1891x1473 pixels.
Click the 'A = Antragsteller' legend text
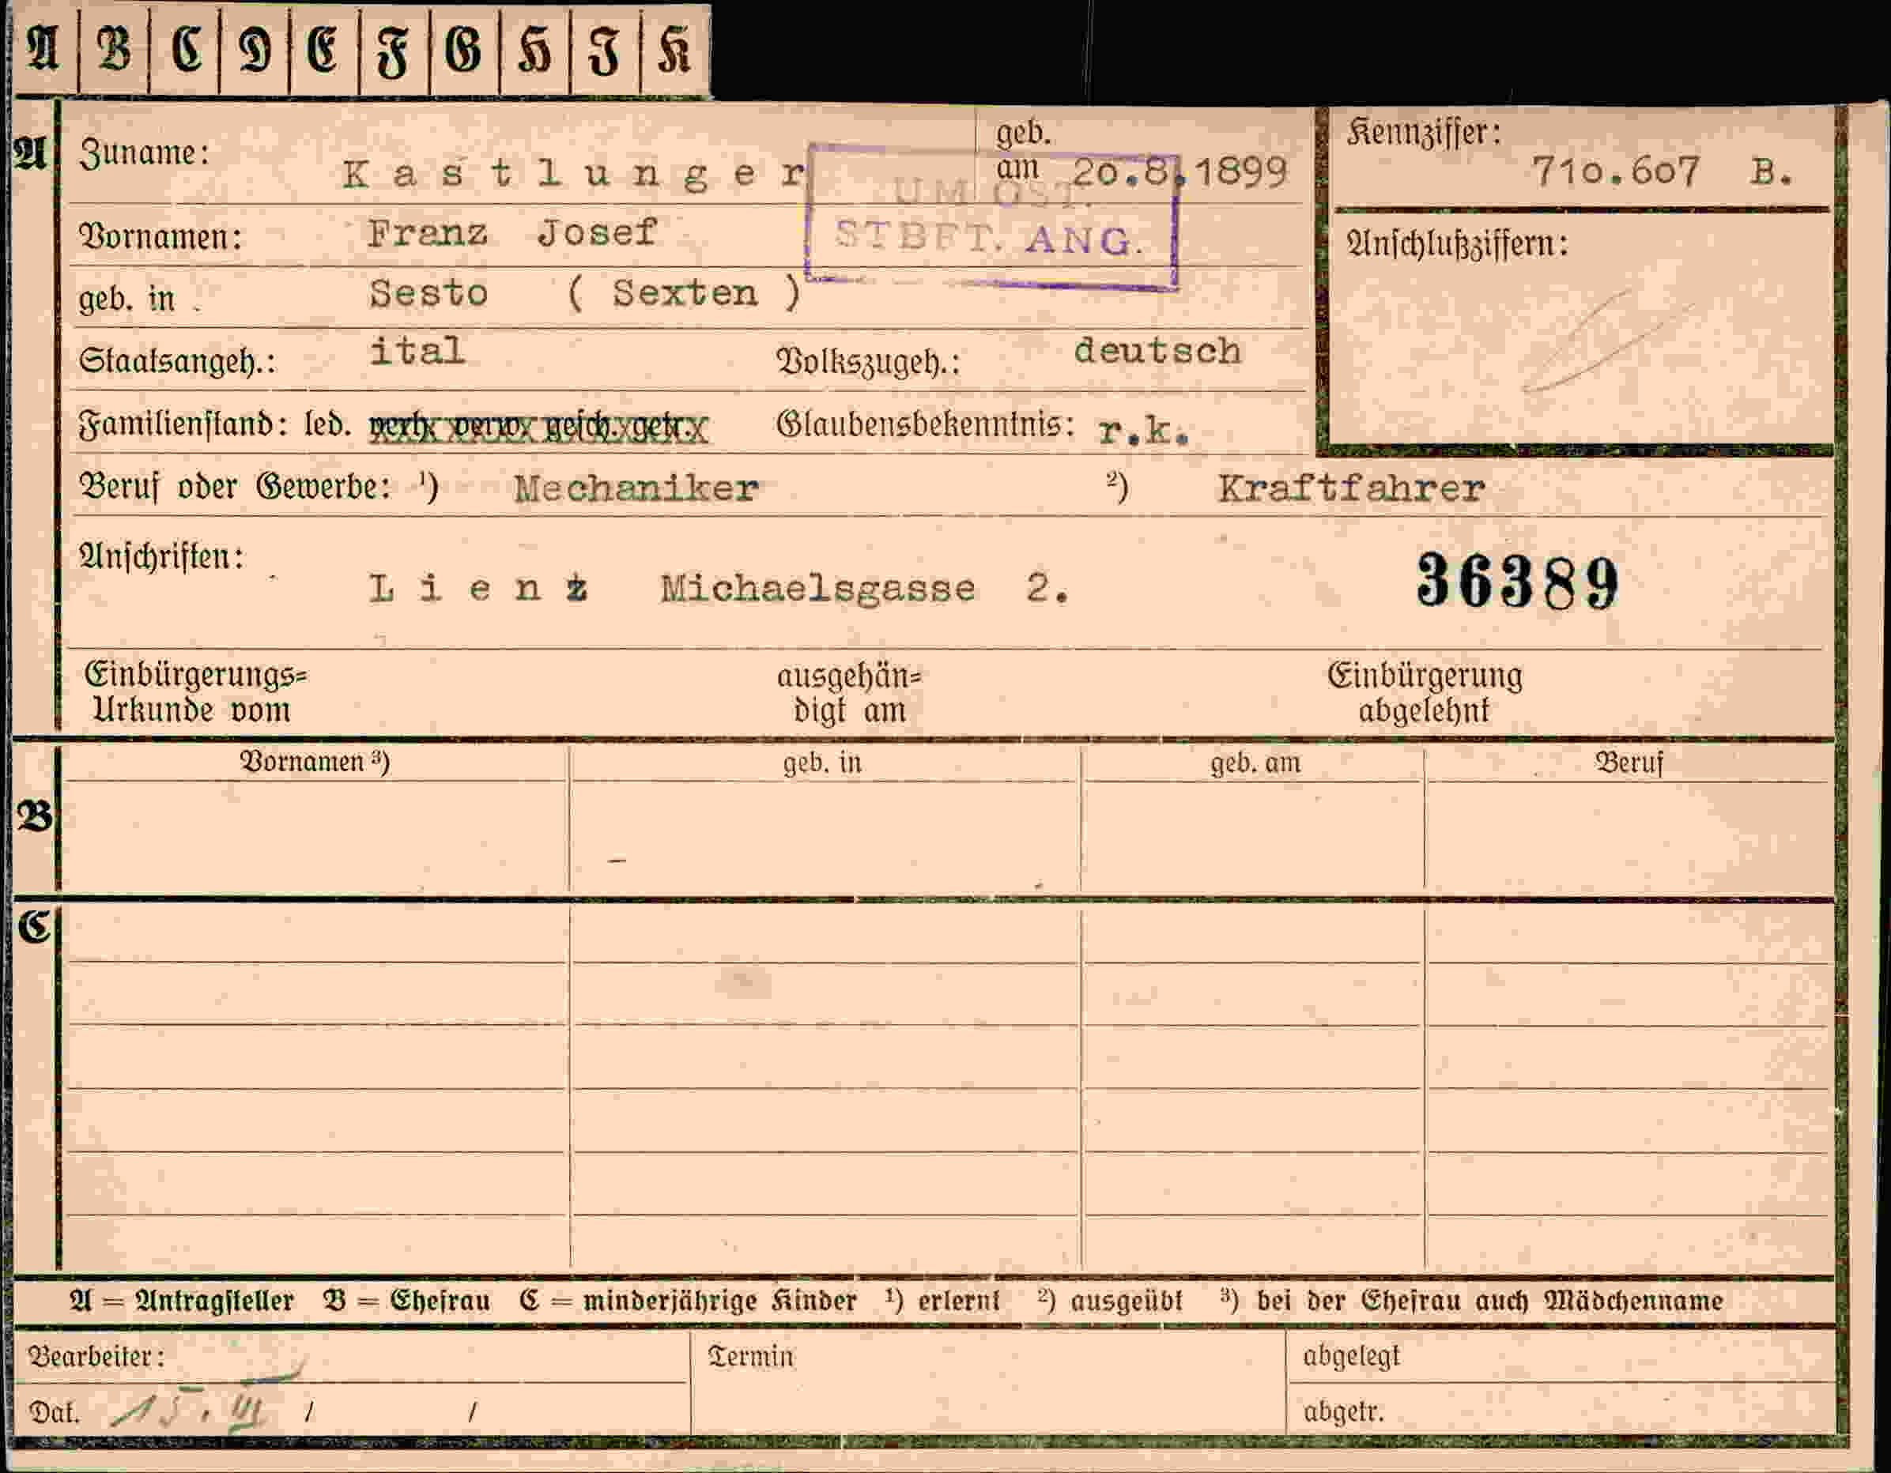[x=182, y=1301]
